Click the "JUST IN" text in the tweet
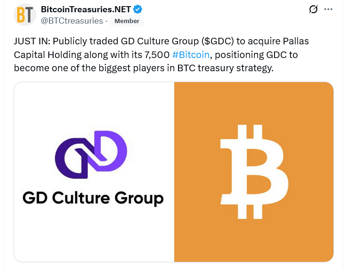 [31, 42]
